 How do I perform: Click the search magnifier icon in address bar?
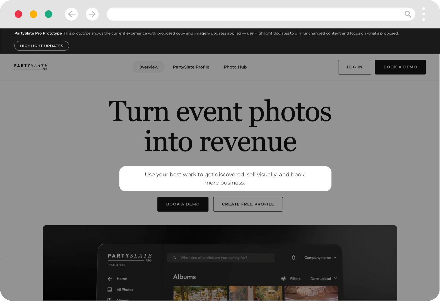coord(408,14)
